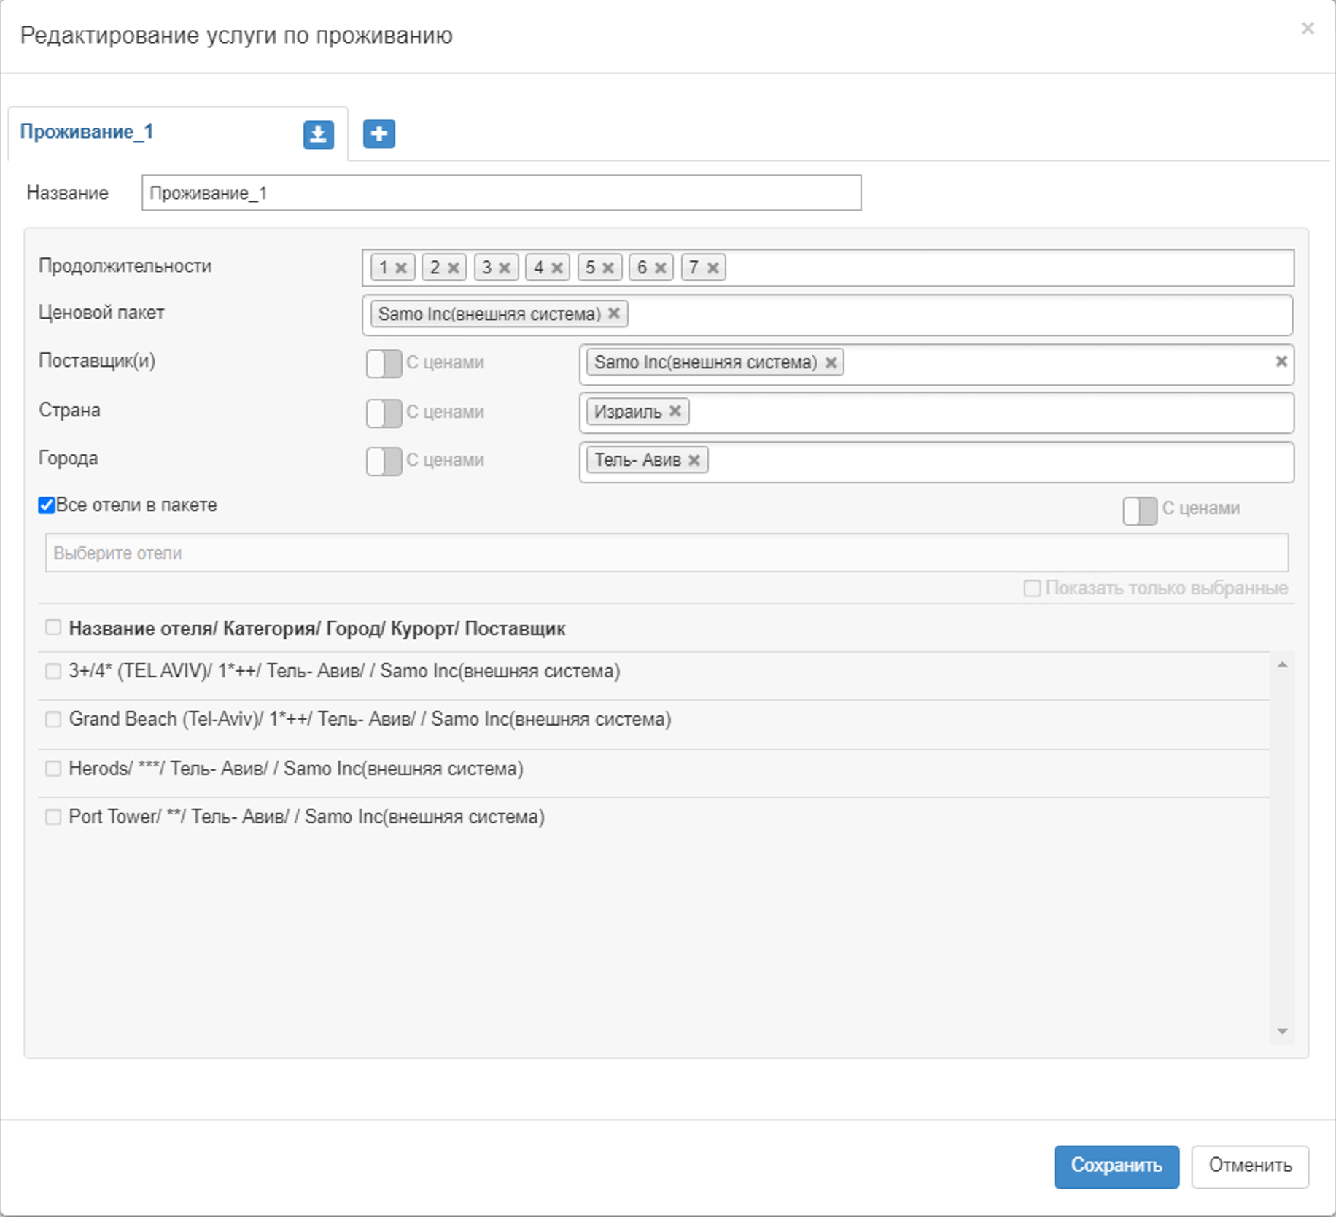
Task: Switch to the Проживание_1 tab
Action: (87, 132)
